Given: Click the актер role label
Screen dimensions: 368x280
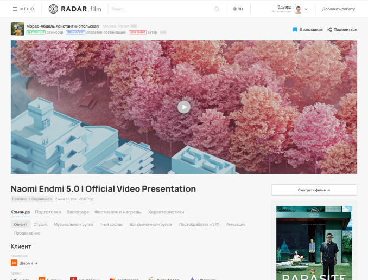Looking at the screenshot, I should 153,32.
